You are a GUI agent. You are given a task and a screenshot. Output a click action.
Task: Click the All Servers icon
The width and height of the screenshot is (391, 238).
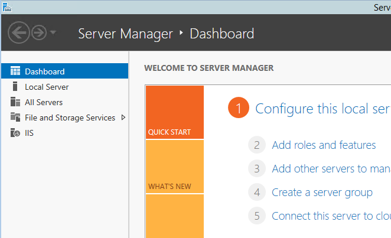pos(15,102)
